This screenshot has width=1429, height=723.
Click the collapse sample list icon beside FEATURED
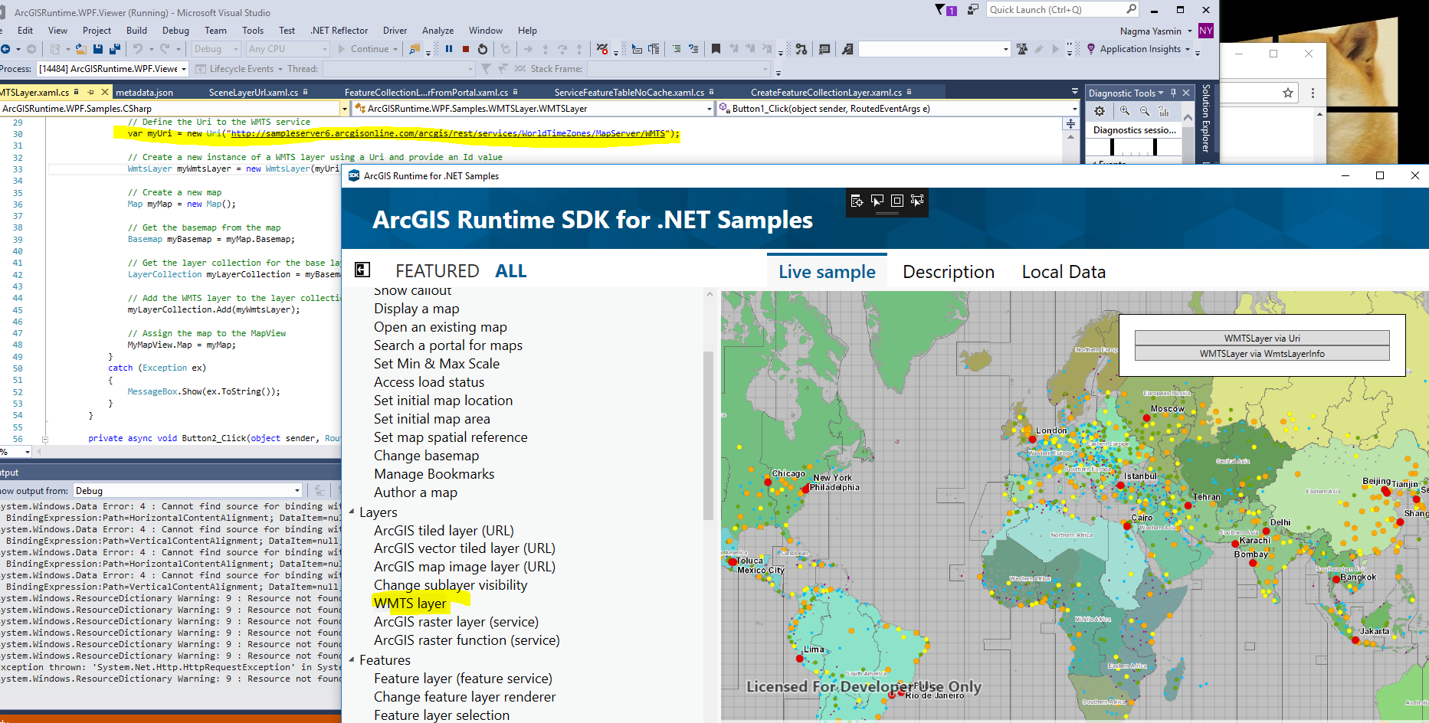point(362,270)
